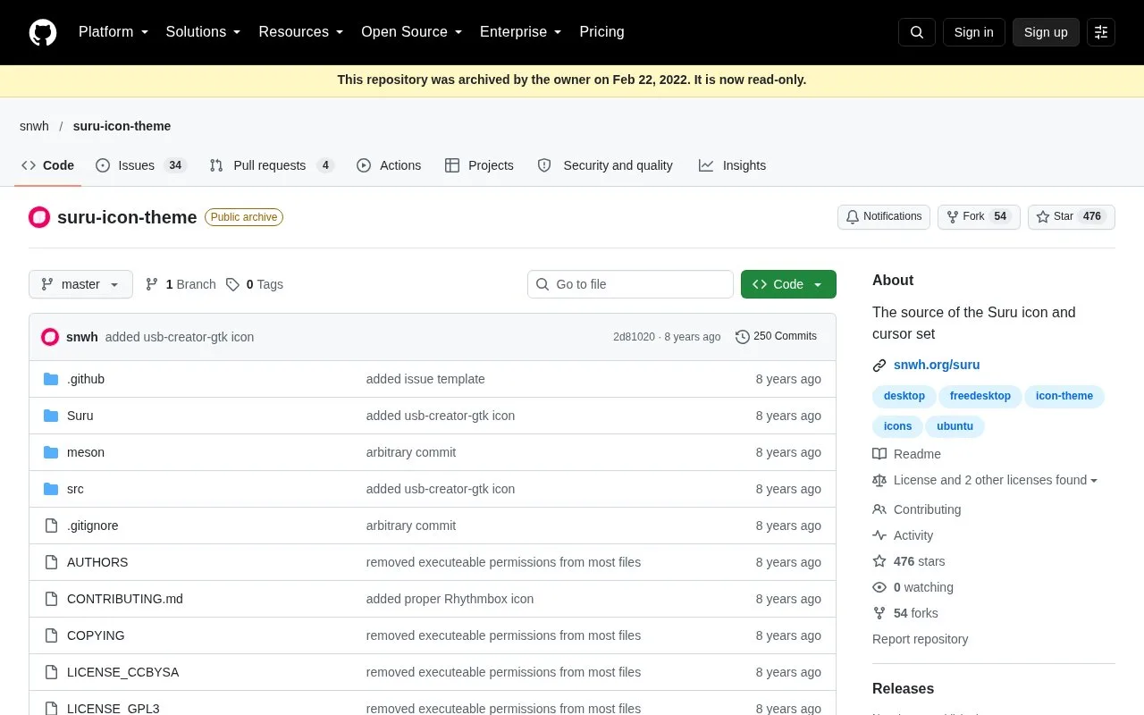Open the master branch selector
This screenshot has height=715, width=1144.
tap(80, 284)
